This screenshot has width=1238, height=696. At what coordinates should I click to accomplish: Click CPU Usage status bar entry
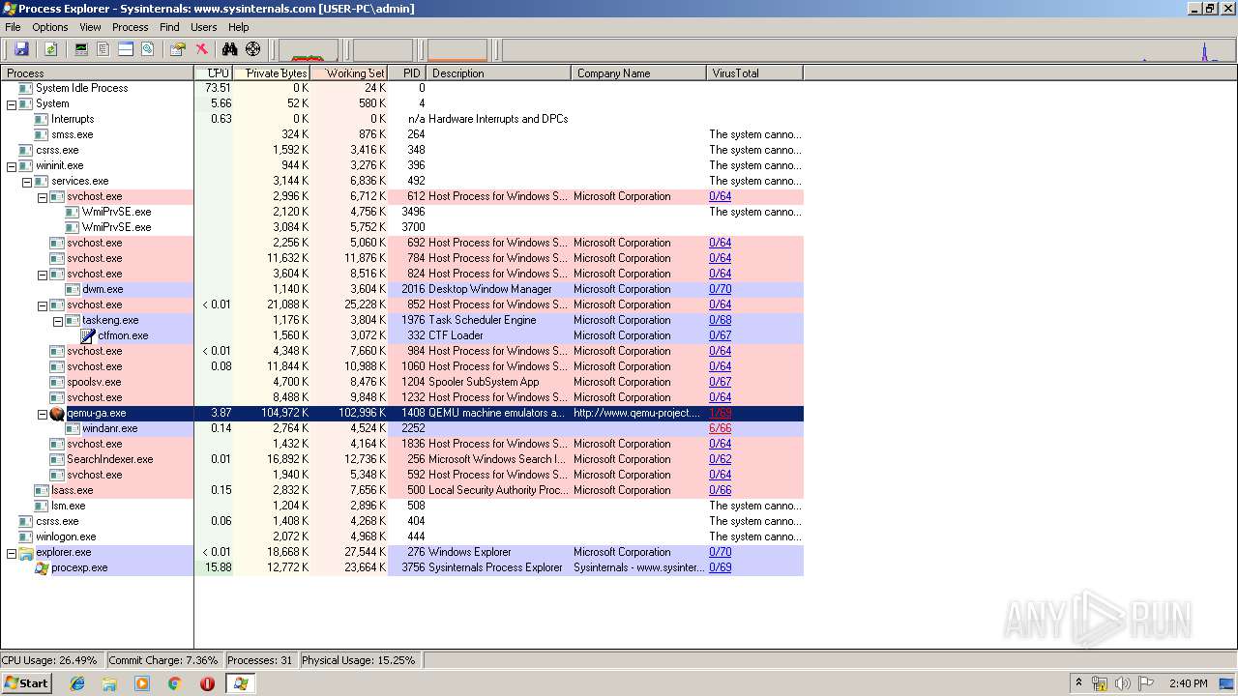point(50,660)
